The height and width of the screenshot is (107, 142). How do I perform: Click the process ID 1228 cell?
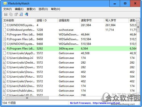[x=40, y=30]
